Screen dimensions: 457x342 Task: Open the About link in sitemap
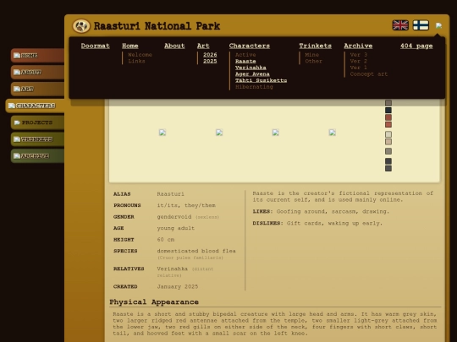click(x=174, y=46)
